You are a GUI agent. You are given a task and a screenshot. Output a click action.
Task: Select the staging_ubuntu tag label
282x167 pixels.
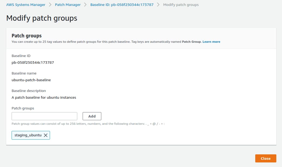28,135
